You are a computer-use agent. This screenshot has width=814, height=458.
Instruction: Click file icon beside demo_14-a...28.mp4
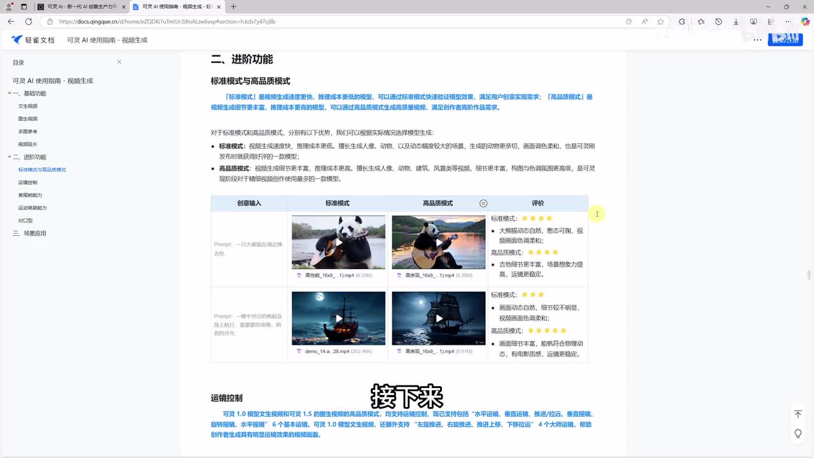[299, 351]
